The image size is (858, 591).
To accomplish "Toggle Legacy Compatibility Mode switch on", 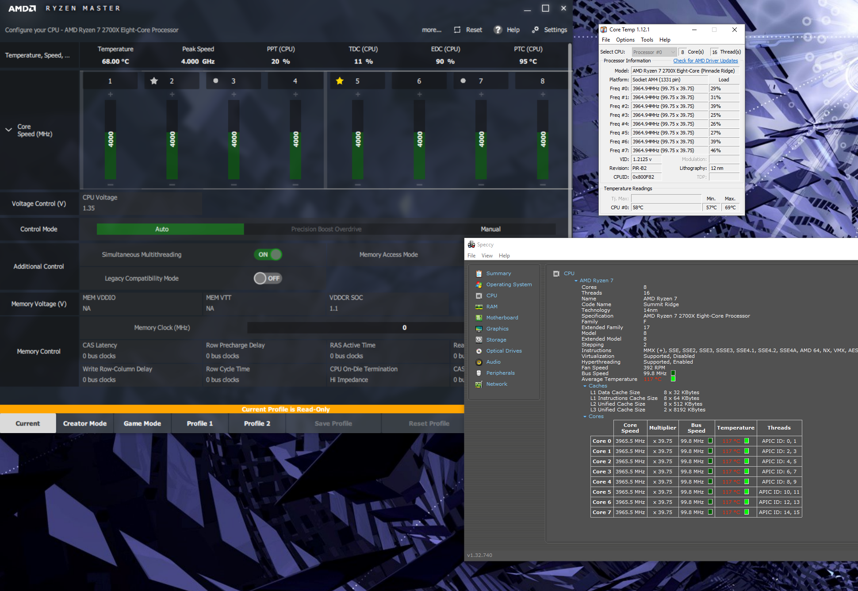I will (268, 278).
